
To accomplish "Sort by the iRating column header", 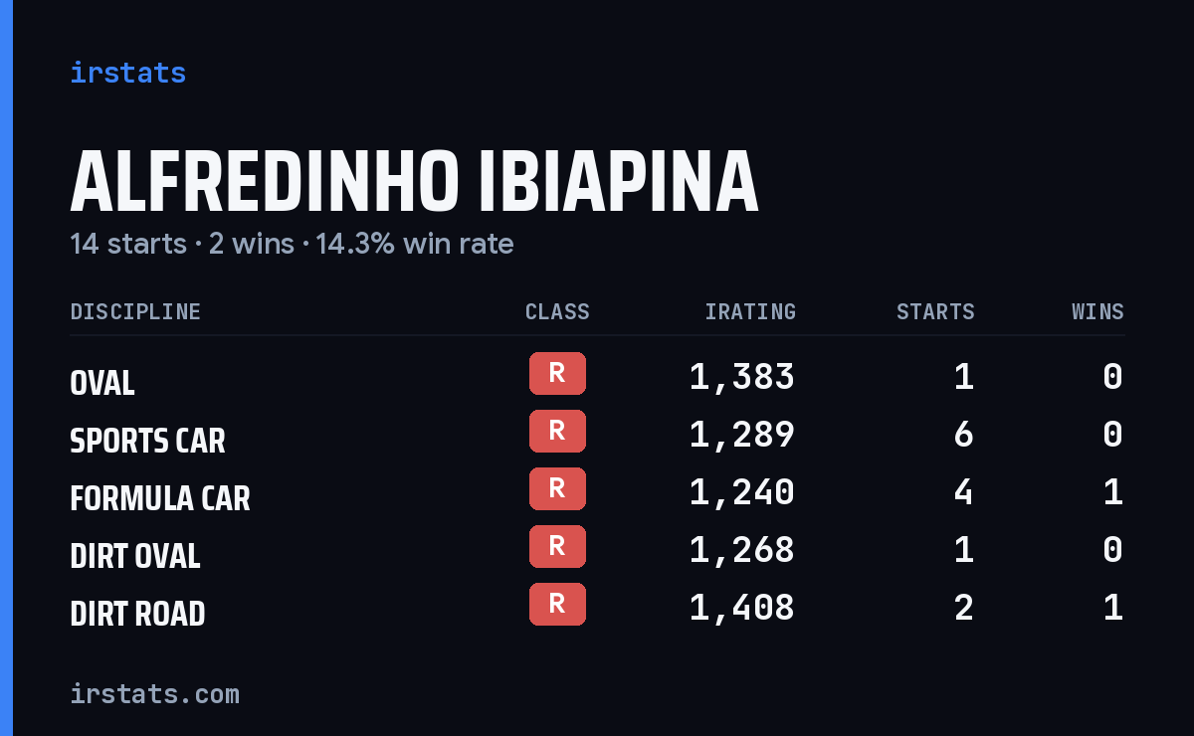I will coord(750,311).
